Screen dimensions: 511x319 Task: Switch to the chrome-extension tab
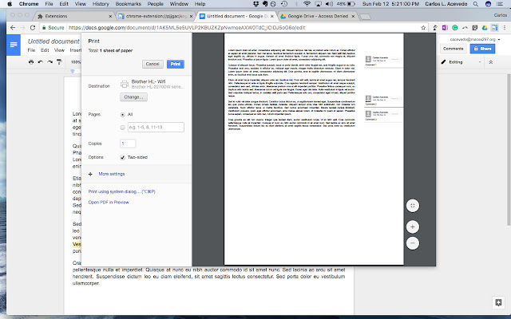coord(155,16)
